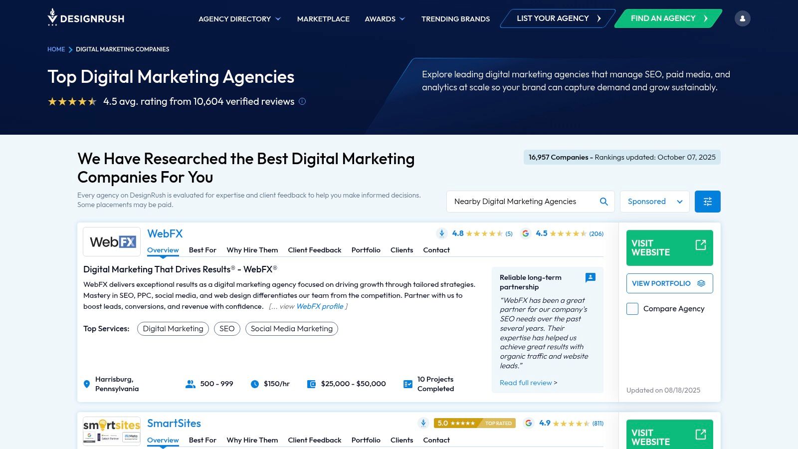798x449 pixels.
Task: Click the "Reliable long-term partnership" review title
Action: [x=531, y=282]
